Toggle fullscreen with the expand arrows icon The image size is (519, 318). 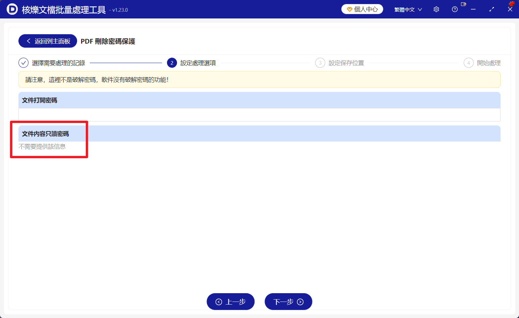[x=492, y=9]
